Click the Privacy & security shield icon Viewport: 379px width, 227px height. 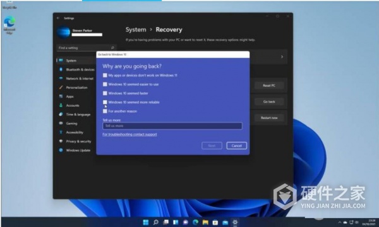[x=61, y=141]
